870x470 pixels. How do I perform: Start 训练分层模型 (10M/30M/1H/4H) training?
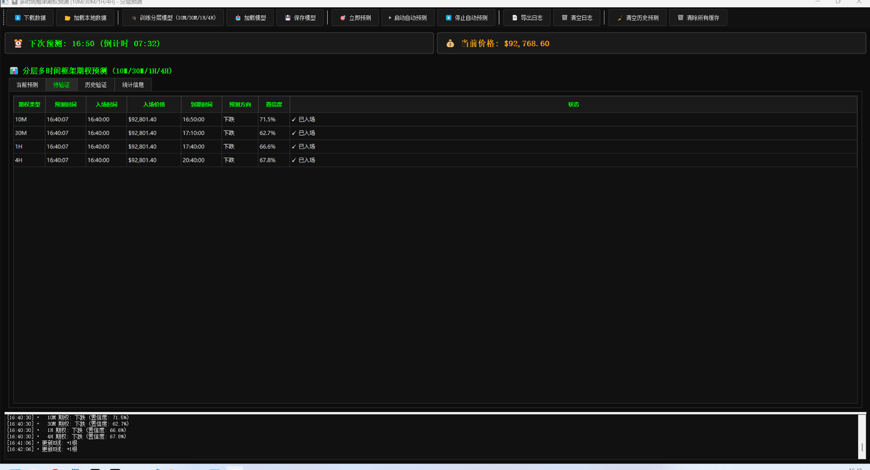[173, 18]
